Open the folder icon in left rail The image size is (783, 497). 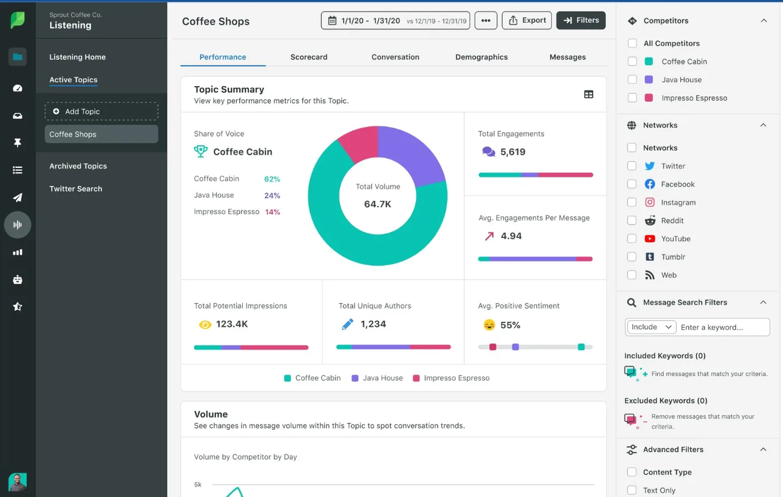click(17, 57)
